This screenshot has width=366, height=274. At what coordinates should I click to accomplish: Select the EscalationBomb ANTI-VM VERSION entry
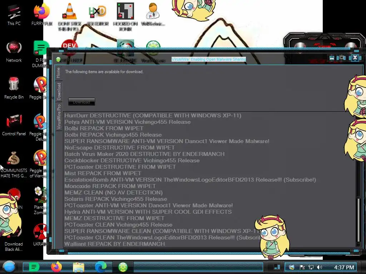point(190,180)
